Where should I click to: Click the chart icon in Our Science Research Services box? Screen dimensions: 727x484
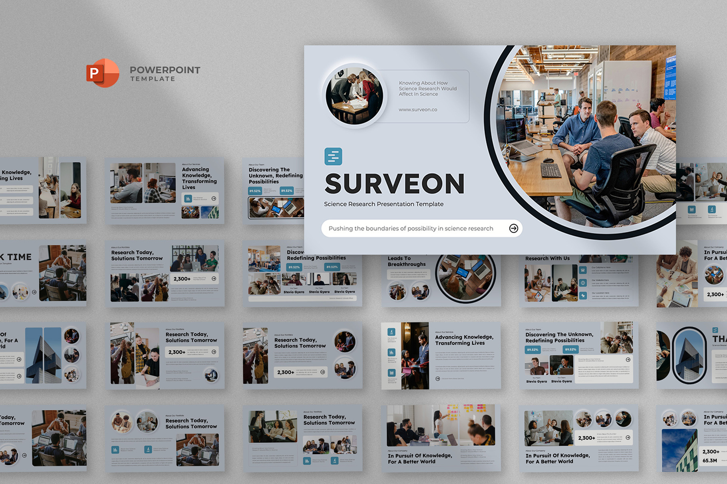(x=188, y=198)
